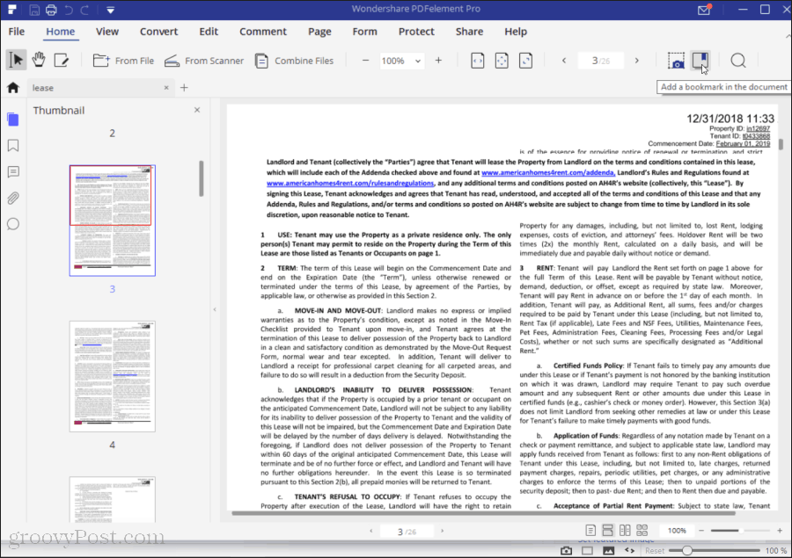Open the Bookmarks panel in sidebar
This screenshot has height=558, width=792.
[x=11, y=145]
